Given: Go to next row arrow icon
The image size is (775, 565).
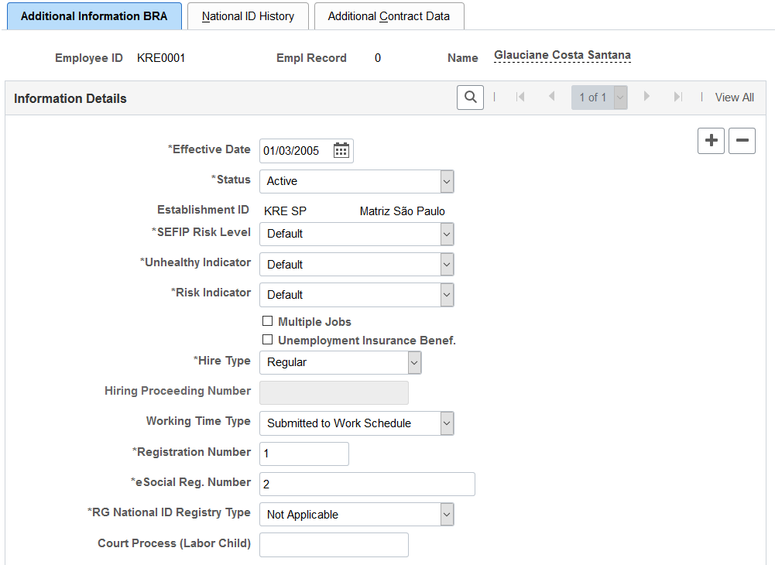Looking at the screenshot, I should coord(646,97).
